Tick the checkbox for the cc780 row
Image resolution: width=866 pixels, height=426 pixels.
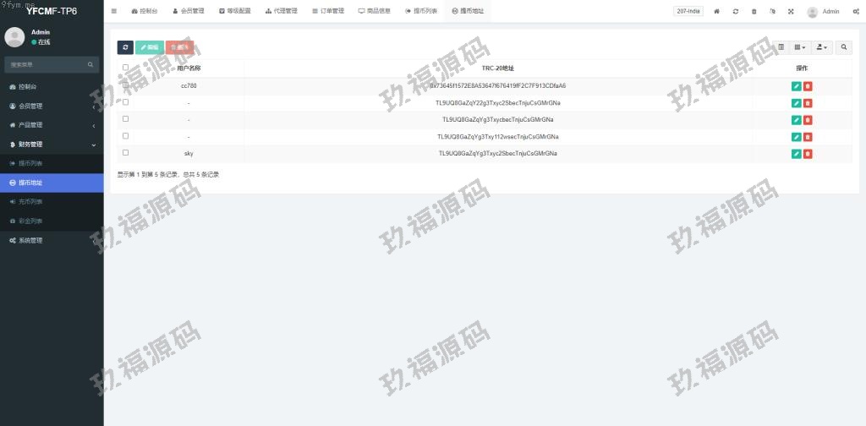point(125,85)
